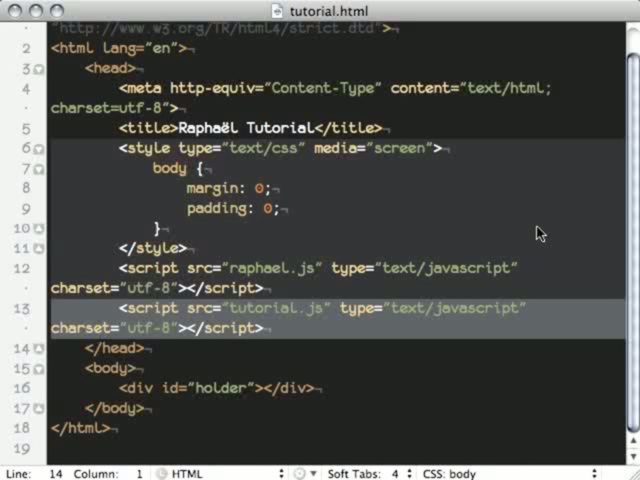Click the Line: 14 indicator in status bar

pyautogui.click(x=34, y=474)
